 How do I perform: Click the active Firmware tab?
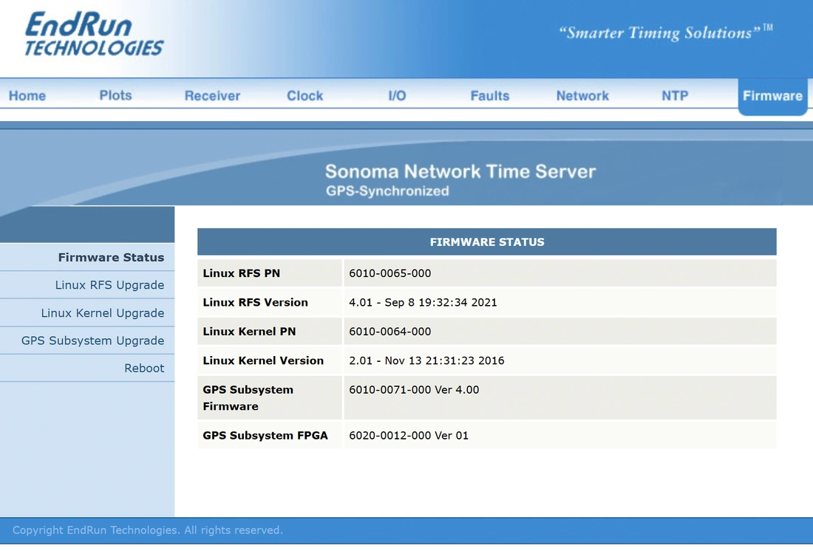[772, 97]
